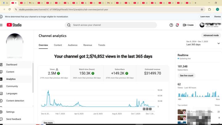
Task: Click the Settings gear icon
Action: (1, 112)
